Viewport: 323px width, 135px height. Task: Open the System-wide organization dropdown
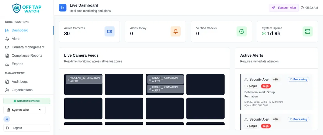coord(24,110)
